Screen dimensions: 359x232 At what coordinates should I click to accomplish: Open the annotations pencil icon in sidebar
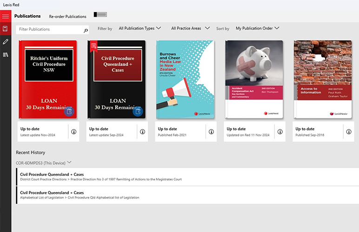click(6, 42)
